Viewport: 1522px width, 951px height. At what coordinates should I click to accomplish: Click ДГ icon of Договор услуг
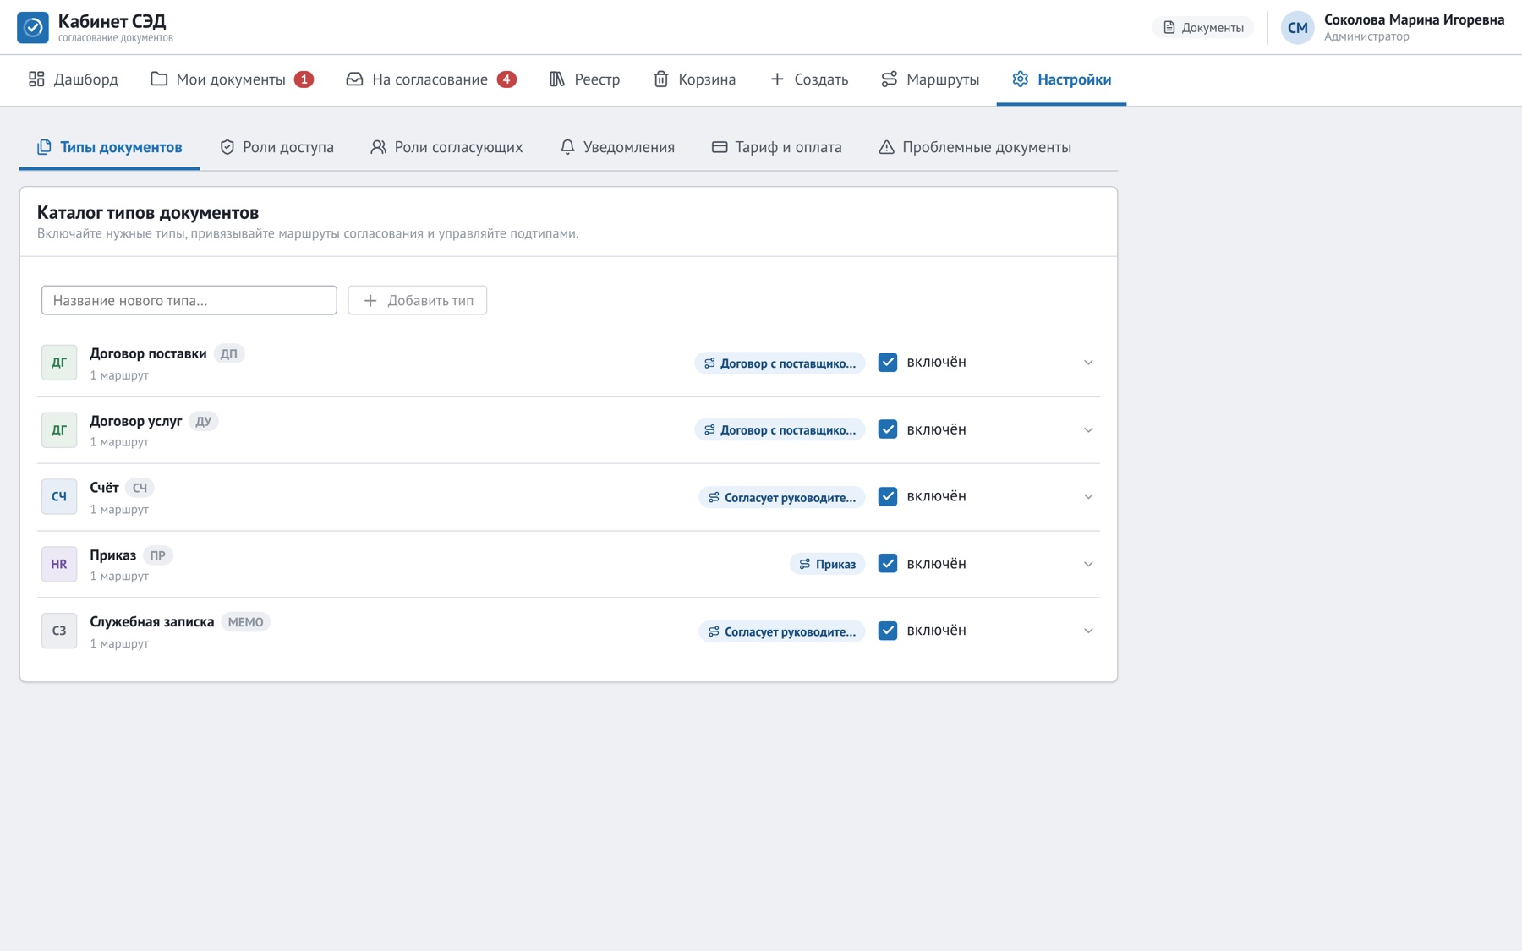tap(59, 429)
